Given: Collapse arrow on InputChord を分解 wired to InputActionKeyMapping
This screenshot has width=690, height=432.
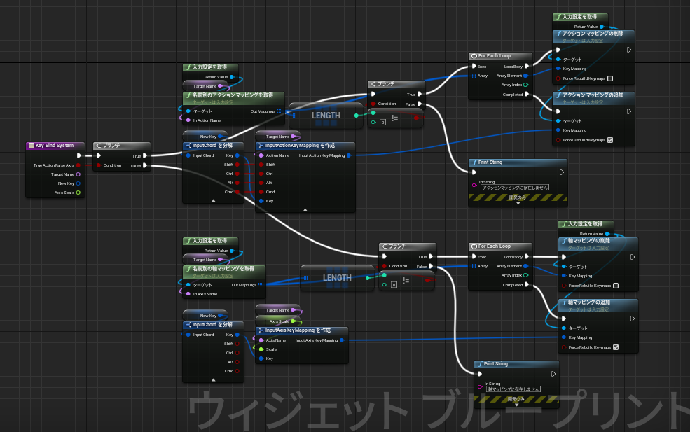Looking at the screenshot, I should (x=214, y=201).
